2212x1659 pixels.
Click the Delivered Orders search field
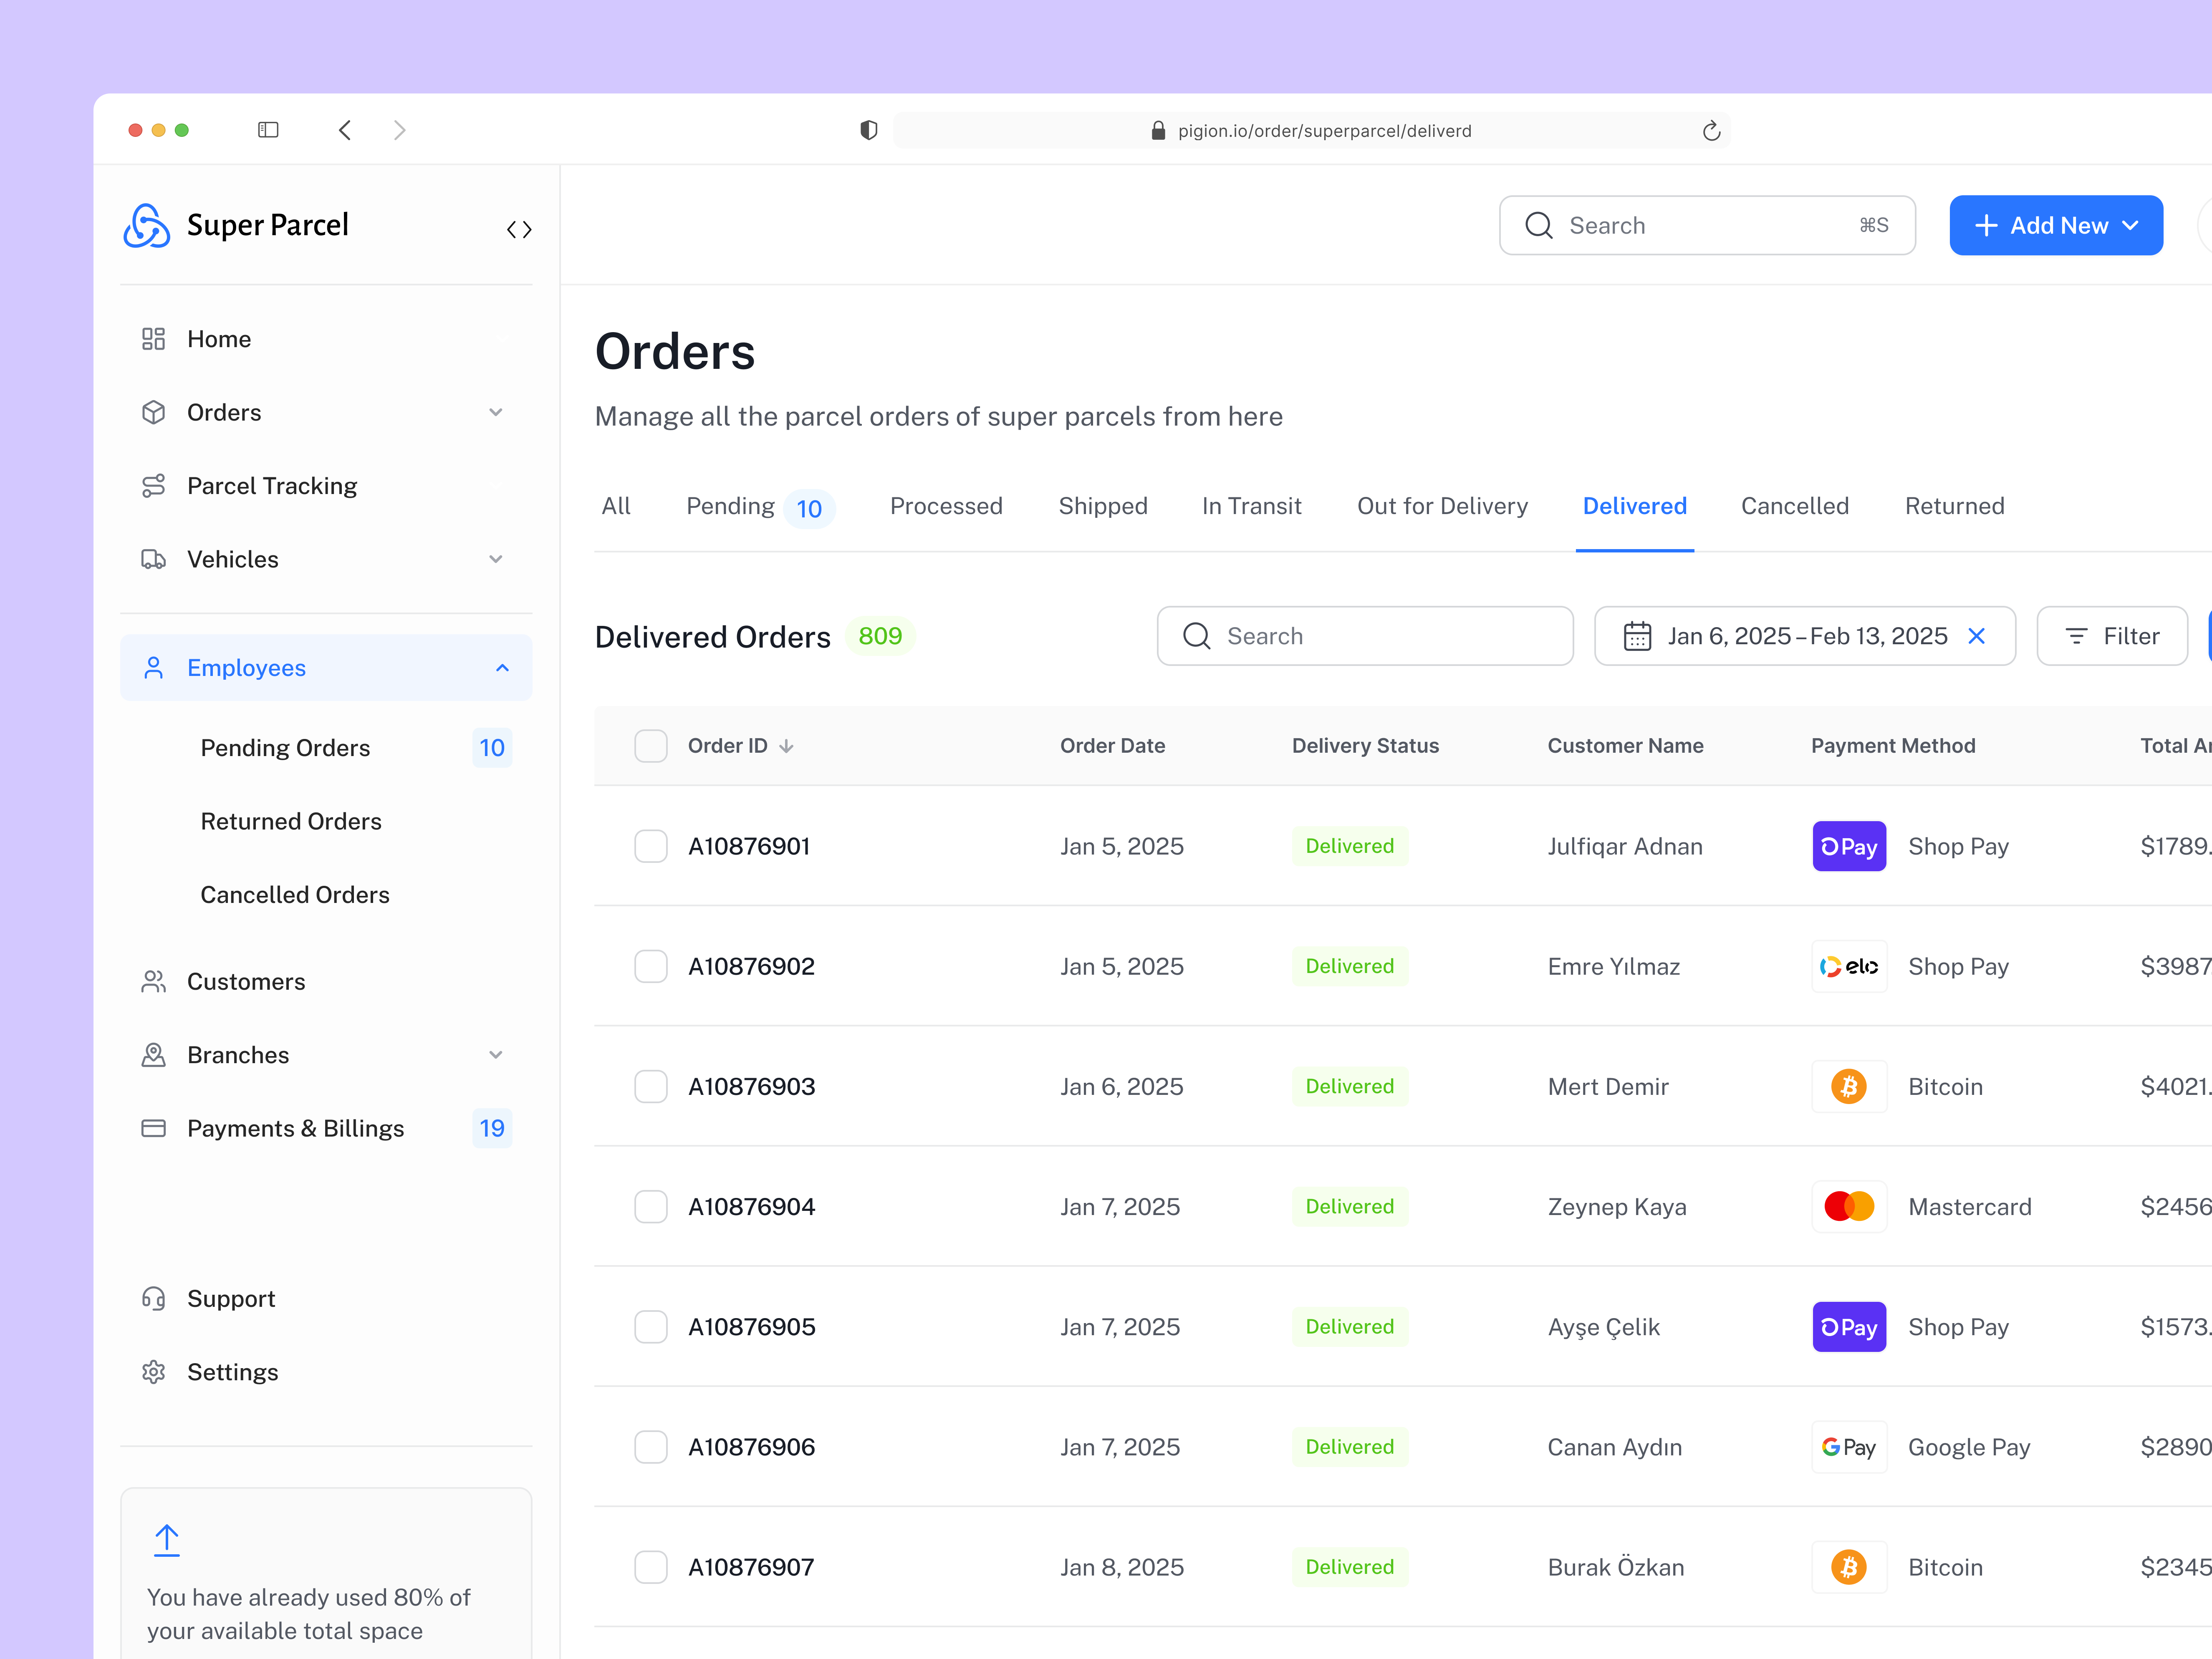[x=1365, y=636]
